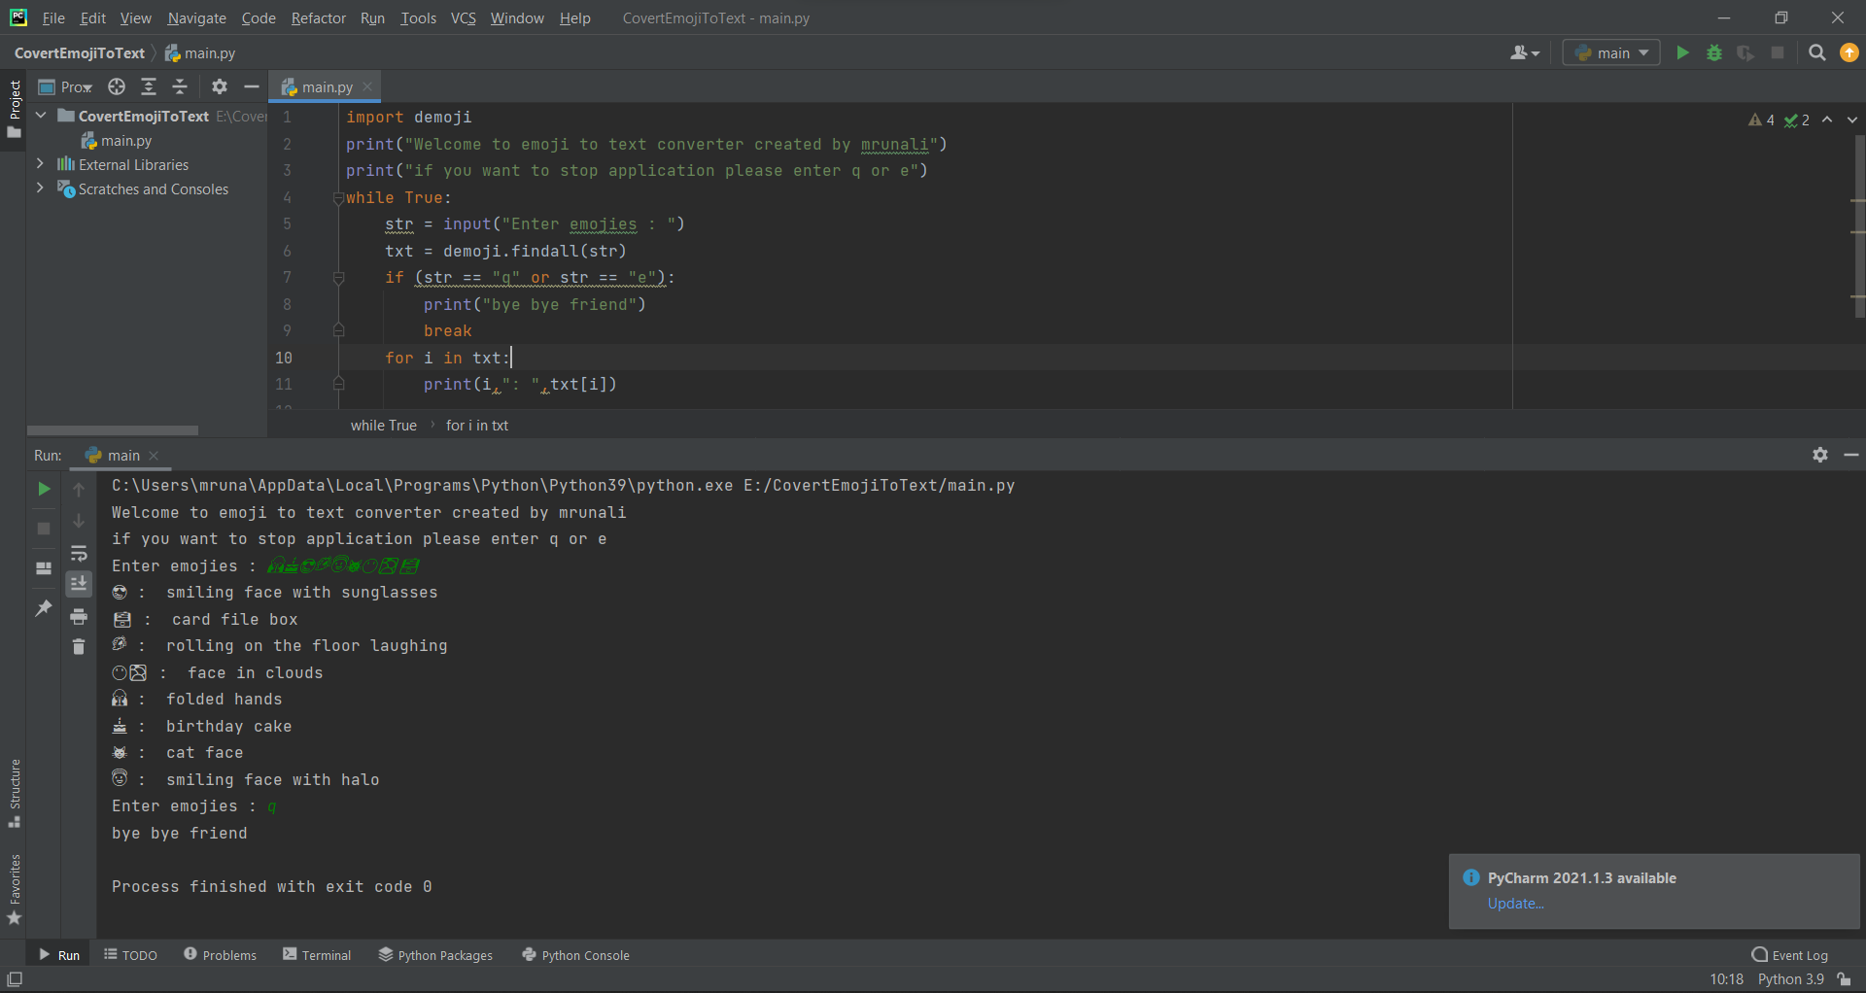This screenshot has width=1866, height=993.
Task: Select opened file with the locate target icon
Action: point(117,86)
